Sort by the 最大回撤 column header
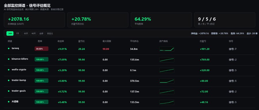This screenshot has height=110, width=259. [x=107, y=41]
